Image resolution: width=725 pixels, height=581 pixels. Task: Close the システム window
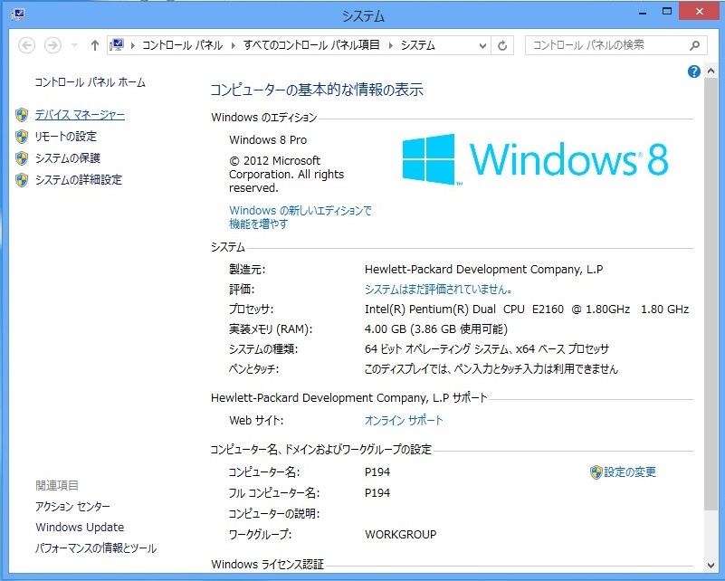tap(699, 12)
